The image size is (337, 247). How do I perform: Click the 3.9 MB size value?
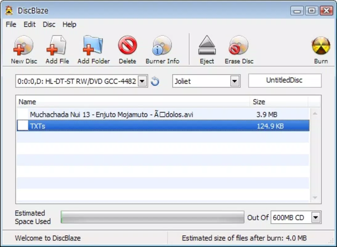[x=267, y=114]
